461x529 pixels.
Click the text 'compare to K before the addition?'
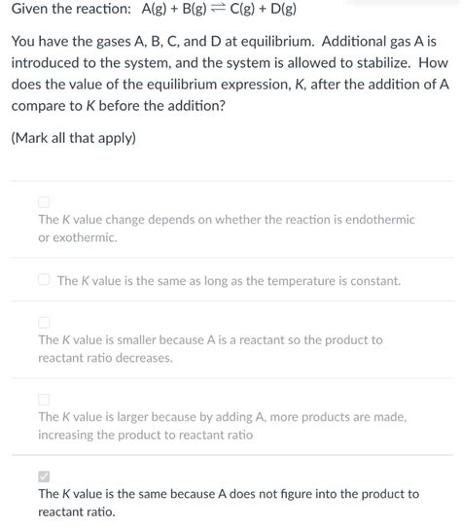[118, 106]
